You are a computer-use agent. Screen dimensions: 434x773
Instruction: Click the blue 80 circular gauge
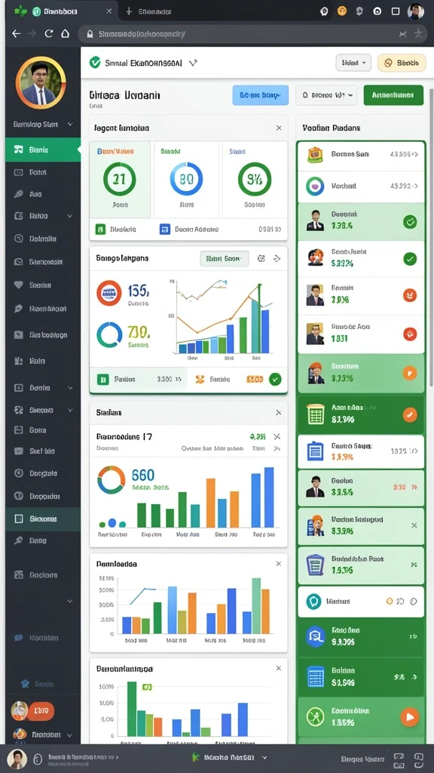click(x=186, y=179)
